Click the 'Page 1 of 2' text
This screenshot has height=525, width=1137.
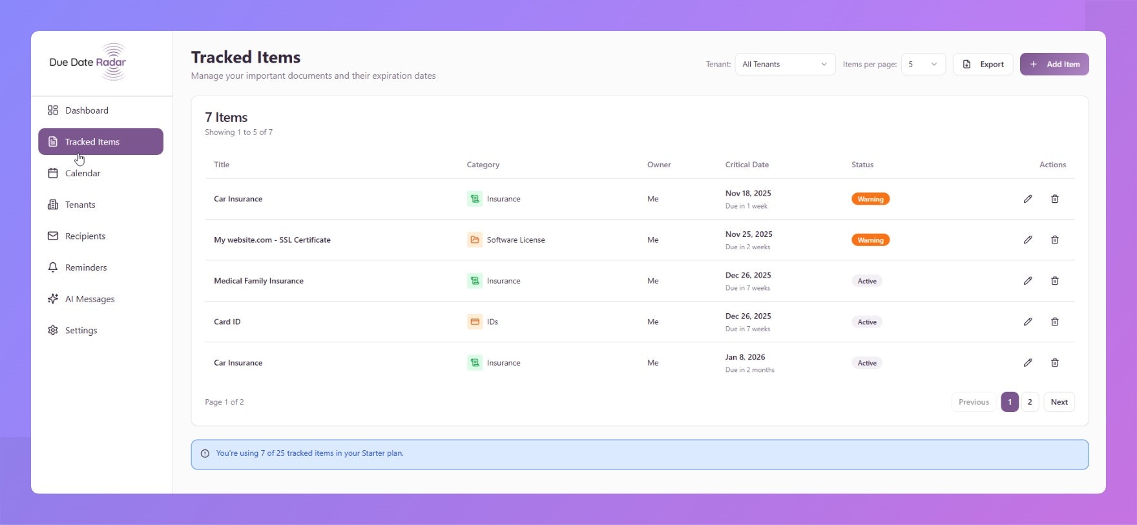tap(224, 402)
